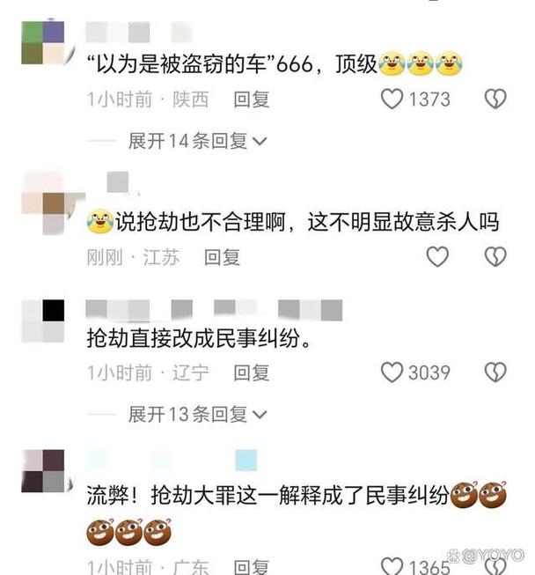Screen dimensions: 535x575
Task: Open the comment text 抢劫直接改成民事纠纷
Action: 199,338
